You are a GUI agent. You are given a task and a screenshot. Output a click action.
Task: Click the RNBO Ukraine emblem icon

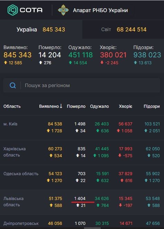tap(63, 10)
